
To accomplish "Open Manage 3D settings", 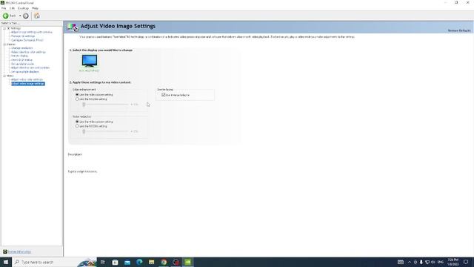I will [23, 36].
